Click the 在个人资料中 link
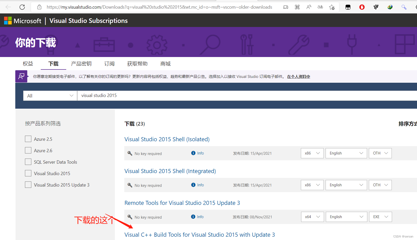Screen dimensions: 417x240 299,77
